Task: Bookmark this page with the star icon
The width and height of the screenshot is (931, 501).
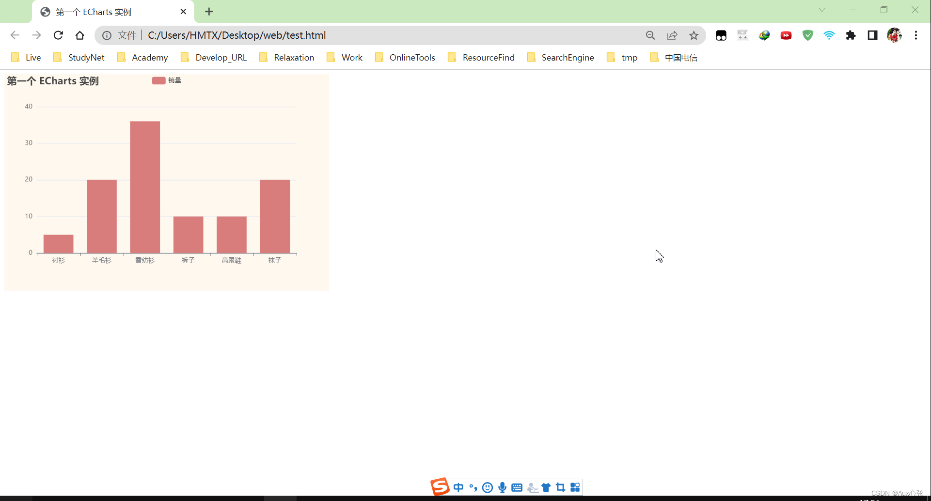Action: coord(694,35)
